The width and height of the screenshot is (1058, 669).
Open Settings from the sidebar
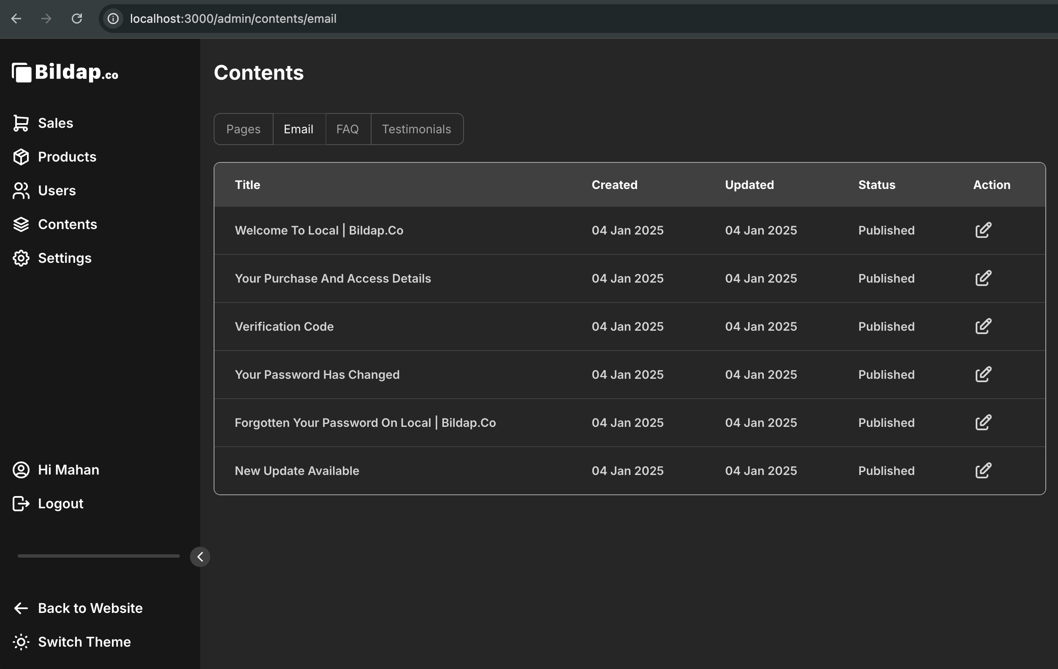[x=65, y=258]
